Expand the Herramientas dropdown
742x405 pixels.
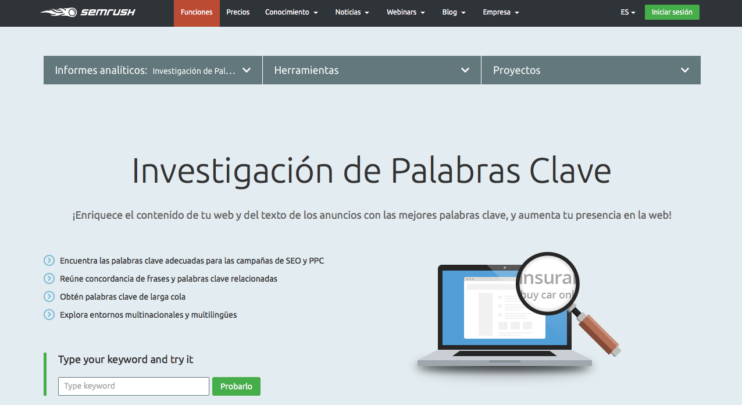[372, 70]
